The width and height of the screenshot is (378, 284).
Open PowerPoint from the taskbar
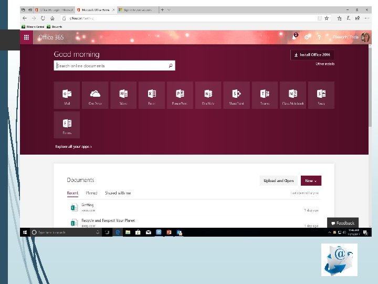tap(169, 232)
